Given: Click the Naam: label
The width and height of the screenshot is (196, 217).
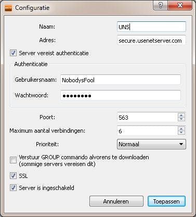Looking at the screenshot, I should pos(47,27).
